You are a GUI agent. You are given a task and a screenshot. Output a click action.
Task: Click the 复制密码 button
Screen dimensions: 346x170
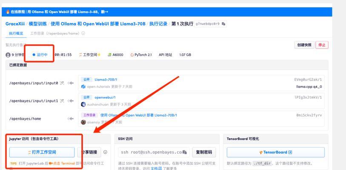pyautogui.click(x=204, y=152)
